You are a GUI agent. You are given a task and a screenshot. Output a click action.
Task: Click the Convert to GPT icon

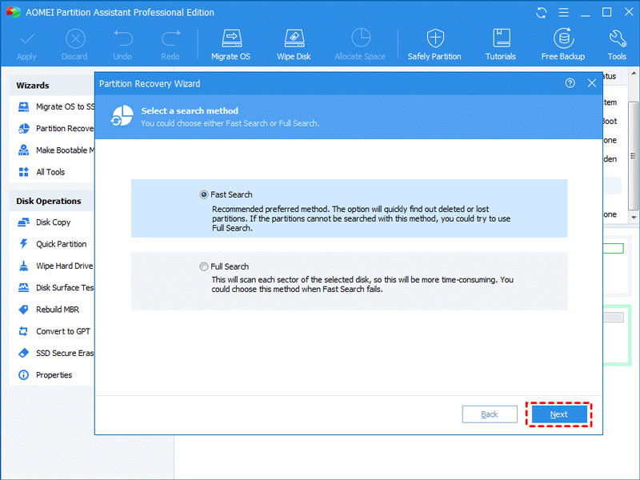click(x=24, y=331)
